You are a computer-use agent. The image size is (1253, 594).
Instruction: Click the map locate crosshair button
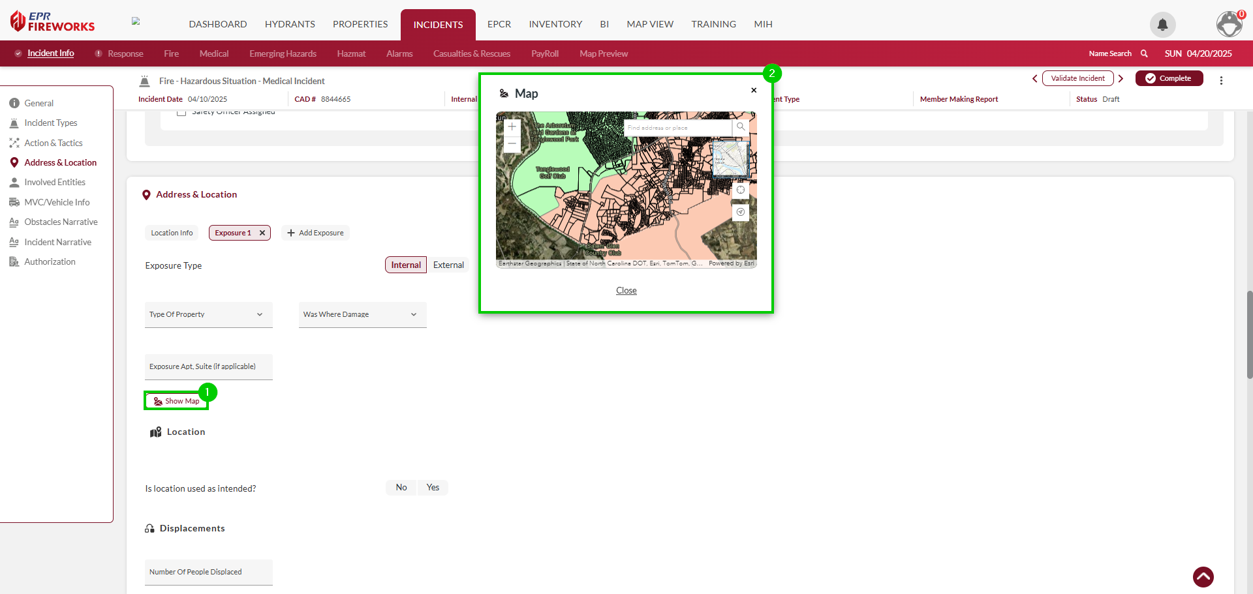coord(741,190)
